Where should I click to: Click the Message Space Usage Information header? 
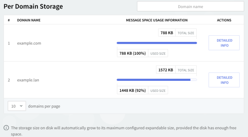(x=157, y=20)
